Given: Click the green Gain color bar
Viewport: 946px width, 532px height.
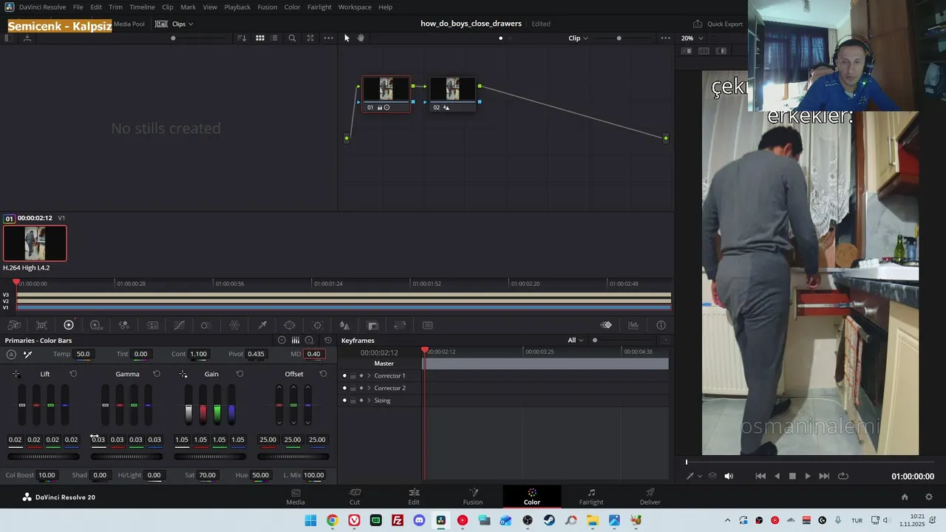Looking at the screenshot, I should tap(217, 405).
